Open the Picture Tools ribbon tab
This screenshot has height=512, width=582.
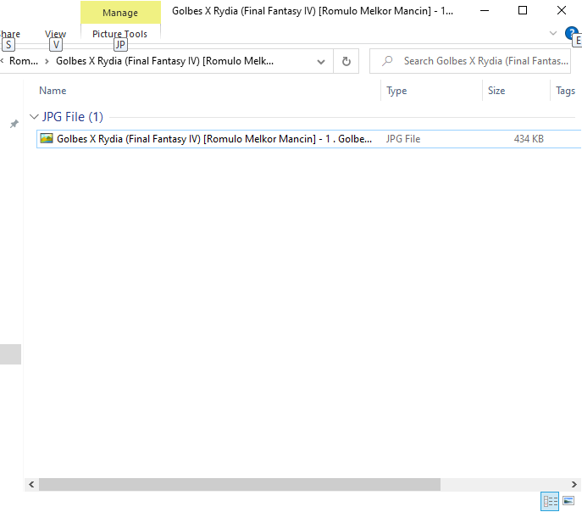[x=120, y=34]
